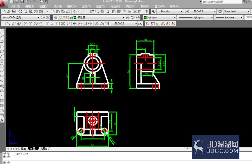Select the Circle draw tool
The width and height of the screenshot is (252, 164).
point(2,61)
